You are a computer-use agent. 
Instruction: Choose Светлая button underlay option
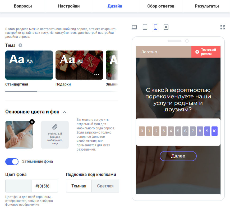[x=105, y=186]
